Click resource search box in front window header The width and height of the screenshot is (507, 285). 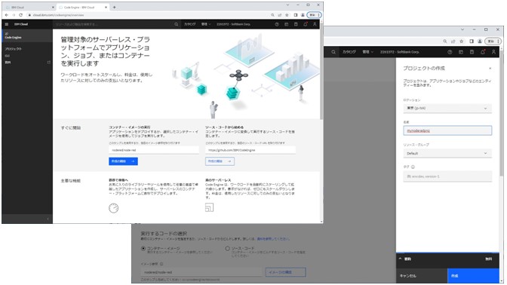coord(113,24)
